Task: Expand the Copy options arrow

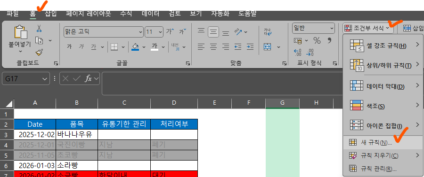Action: pos(50,40)
